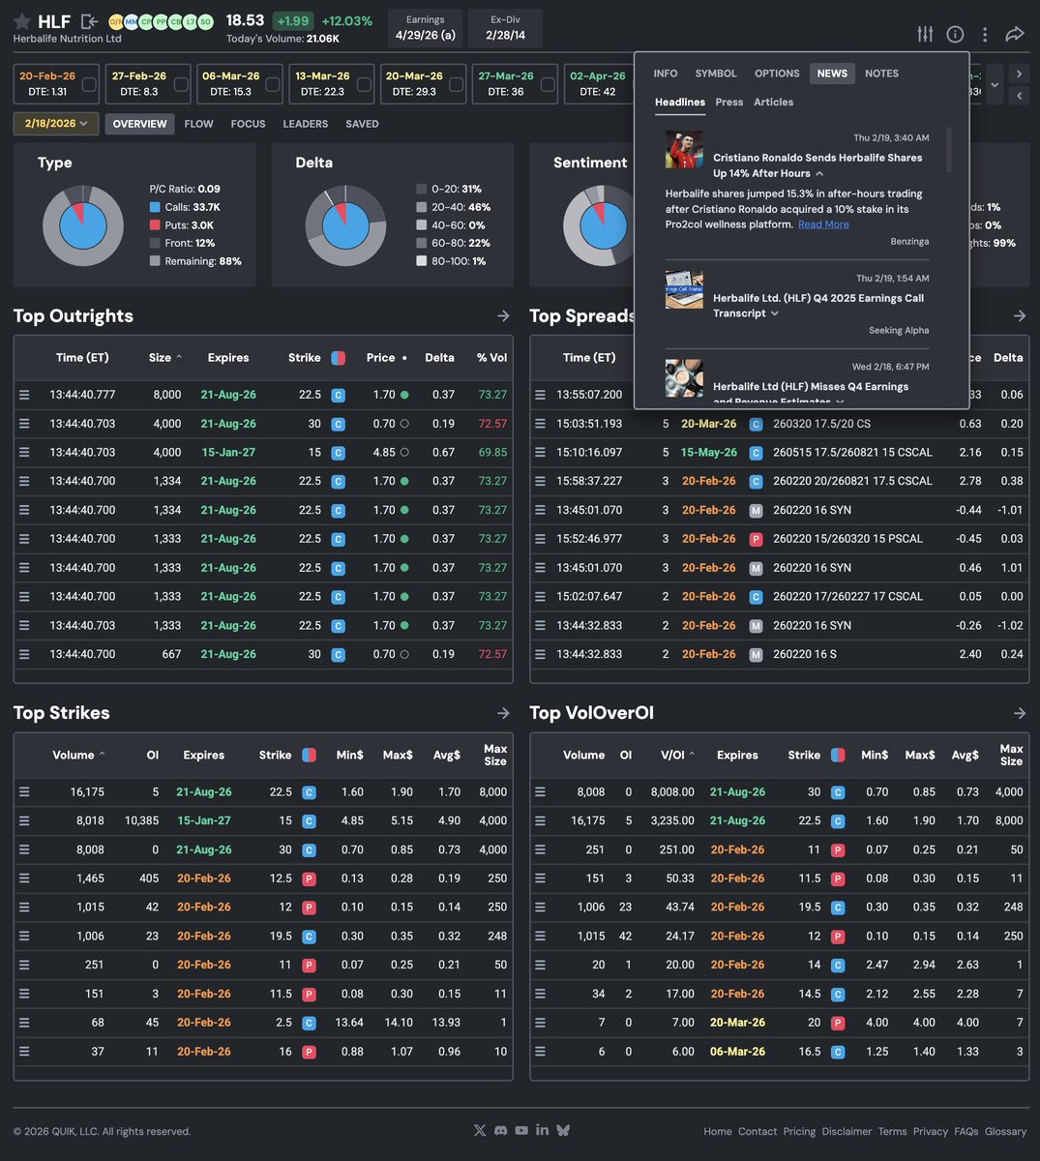Check the 20-Mar-26 expiration checkbox
This screenshot has height=1161, width=1040.
click(x=456, y=85)
